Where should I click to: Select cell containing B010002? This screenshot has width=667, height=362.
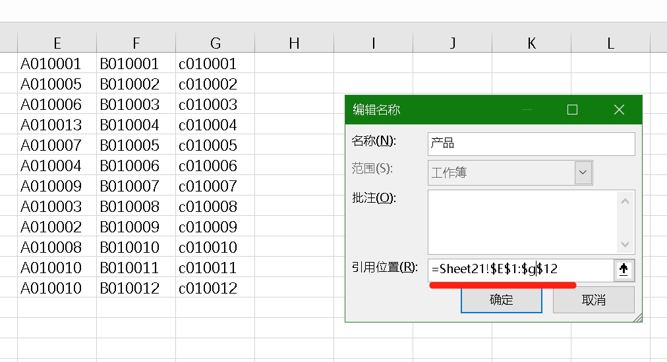click(136, 84)
